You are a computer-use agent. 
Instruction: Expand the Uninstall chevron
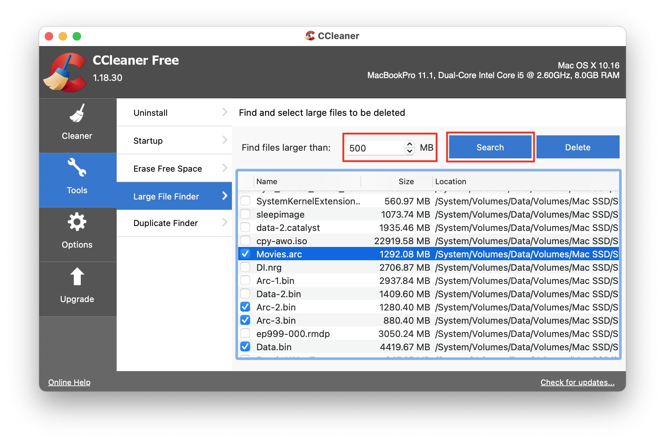[x=225, y=112]
